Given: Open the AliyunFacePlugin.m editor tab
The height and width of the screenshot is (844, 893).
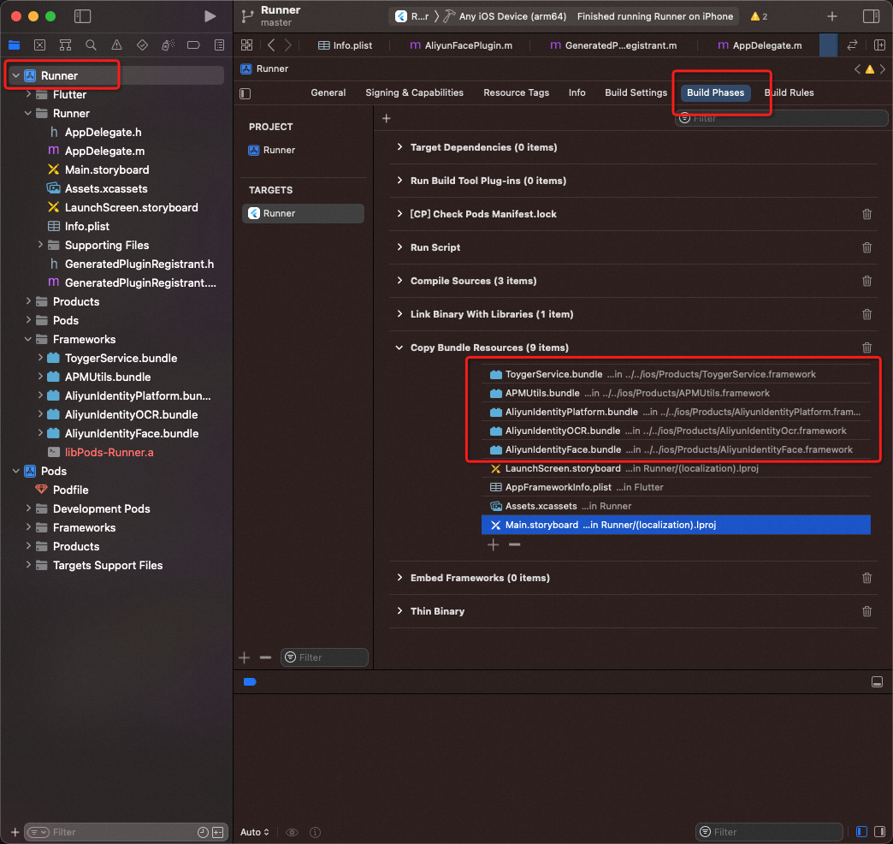Looking at the screenshot, I should click(x=461, y=45).
